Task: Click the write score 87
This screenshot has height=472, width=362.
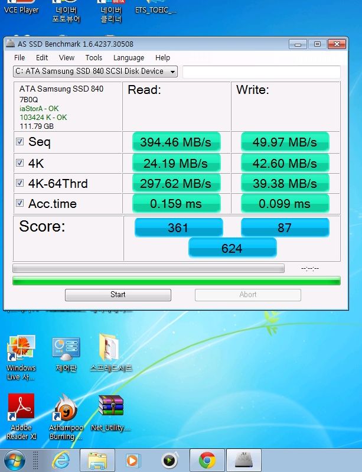Action: tap(285, 227)
